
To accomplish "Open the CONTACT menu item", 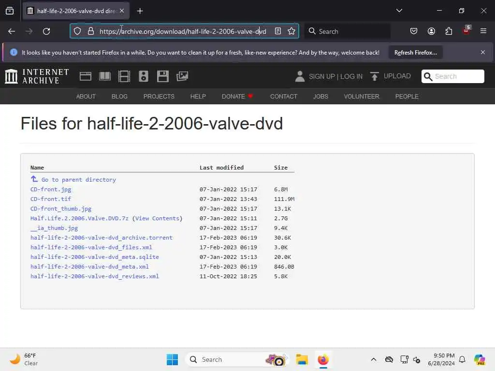I will point(283,97).
